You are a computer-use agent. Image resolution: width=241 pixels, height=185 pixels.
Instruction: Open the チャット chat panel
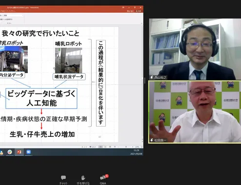tap(63, 180)
